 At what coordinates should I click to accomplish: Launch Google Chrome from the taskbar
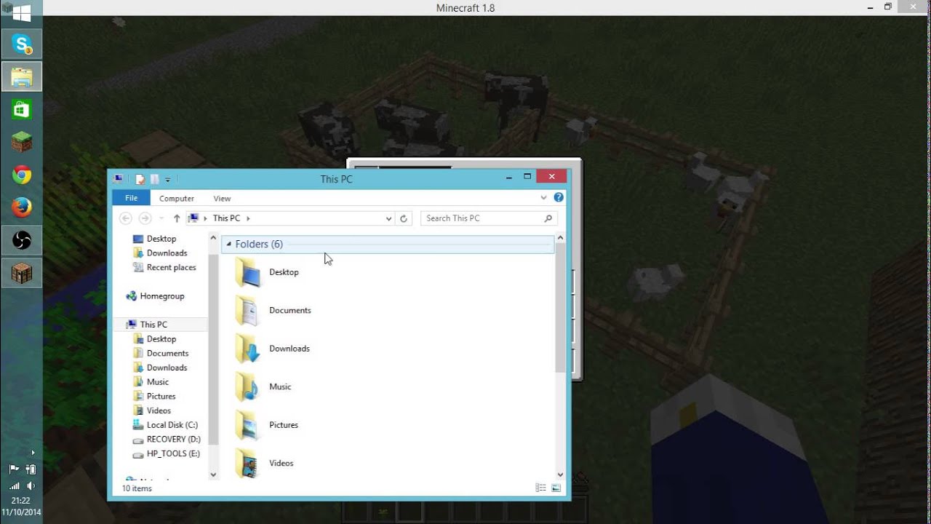(22, 175)
